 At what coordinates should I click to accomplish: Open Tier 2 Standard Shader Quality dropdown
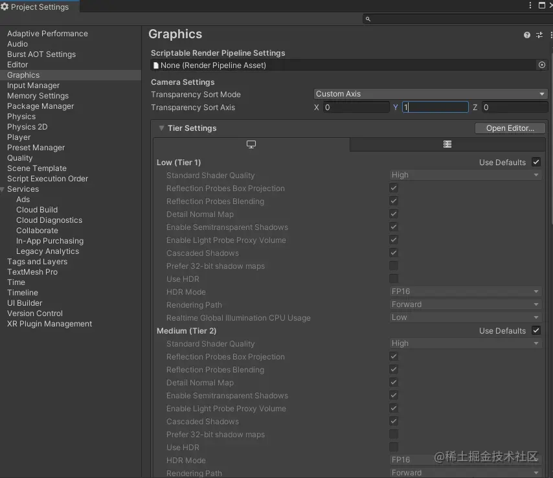pos(465,343)
